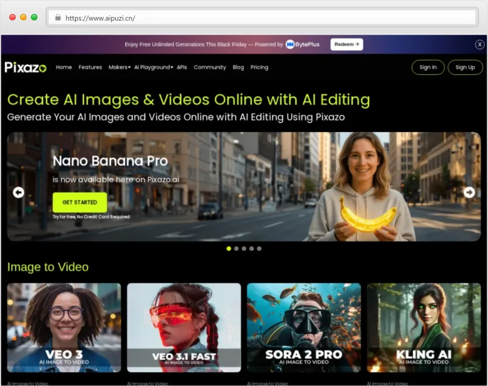Open the Blog section
This screenshot has width=488, height=386.
[238, 68]
